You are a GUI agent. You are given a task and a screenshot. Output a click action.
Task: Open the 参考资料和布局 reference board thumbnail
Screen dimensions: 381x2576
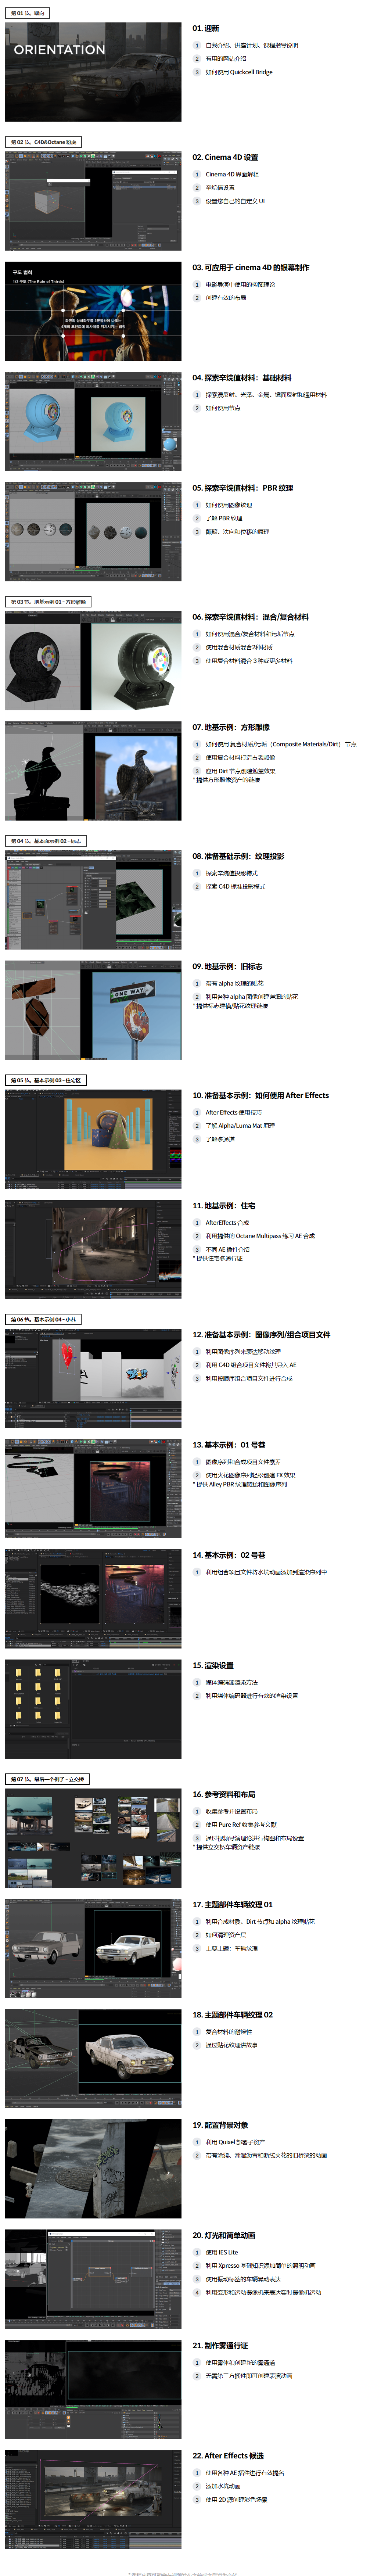93,1838
